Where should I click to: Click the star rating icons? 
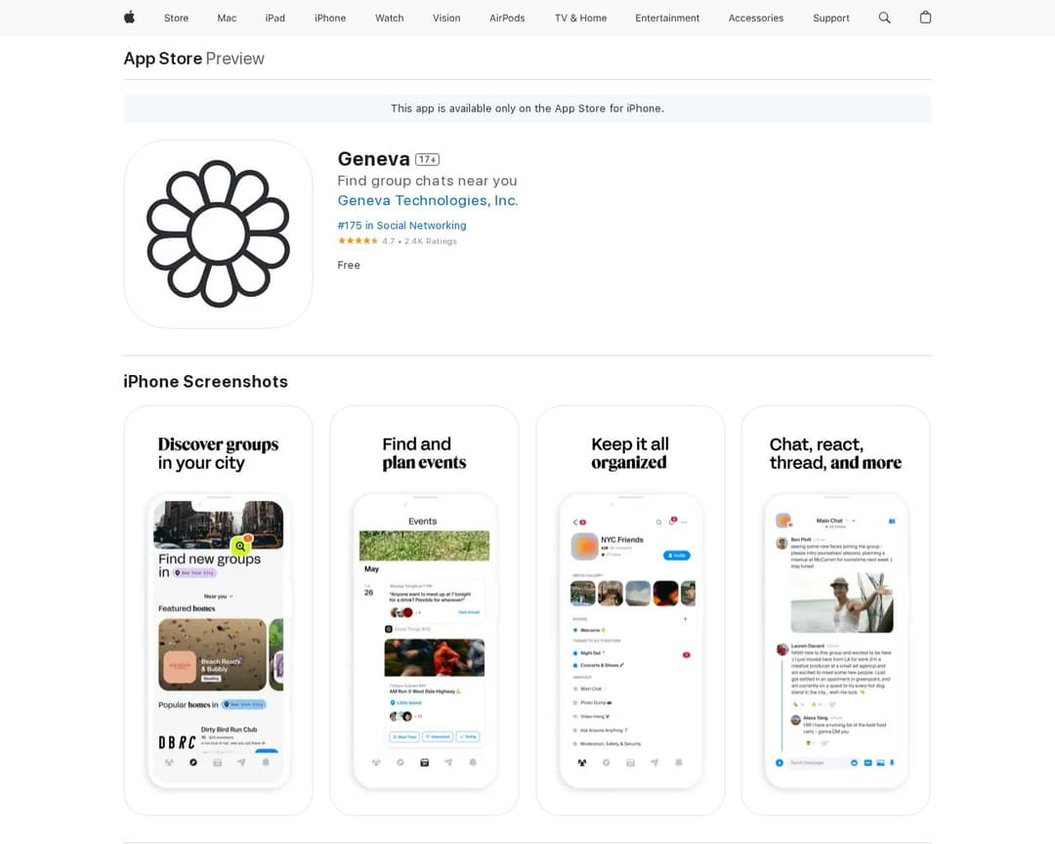click(358, 241)
